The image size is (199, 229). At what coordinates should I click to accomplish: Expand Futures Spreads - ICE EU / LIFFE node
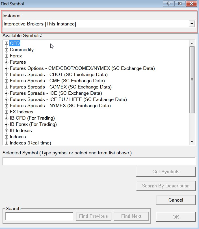click(6, 100)
